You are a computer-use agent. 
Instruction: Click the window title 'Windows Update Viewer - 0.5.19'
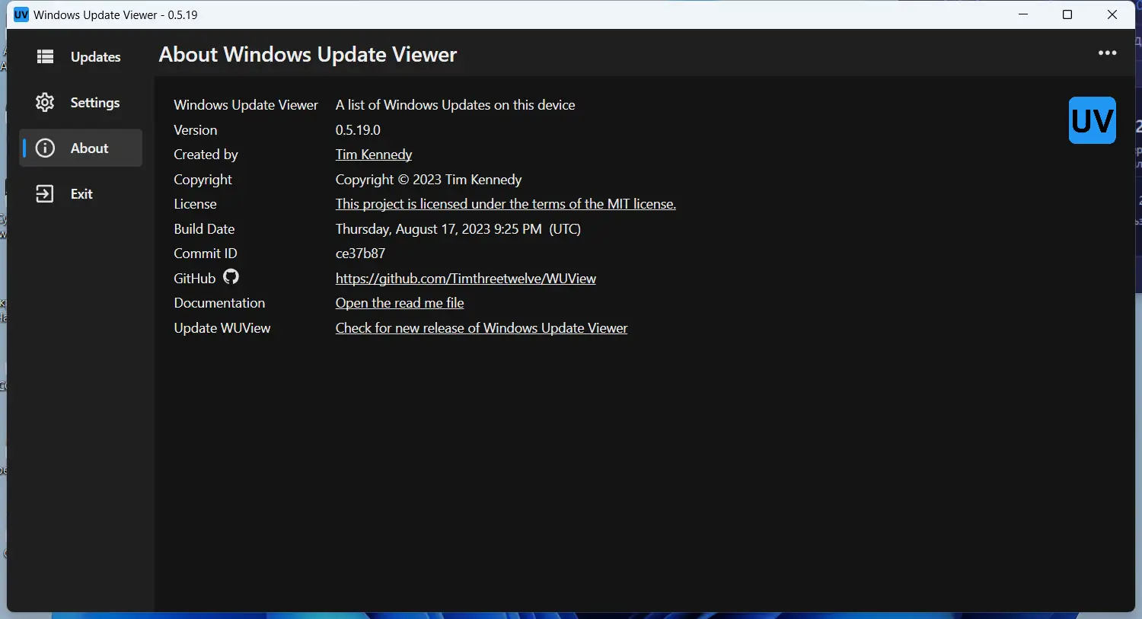(116, 15)
